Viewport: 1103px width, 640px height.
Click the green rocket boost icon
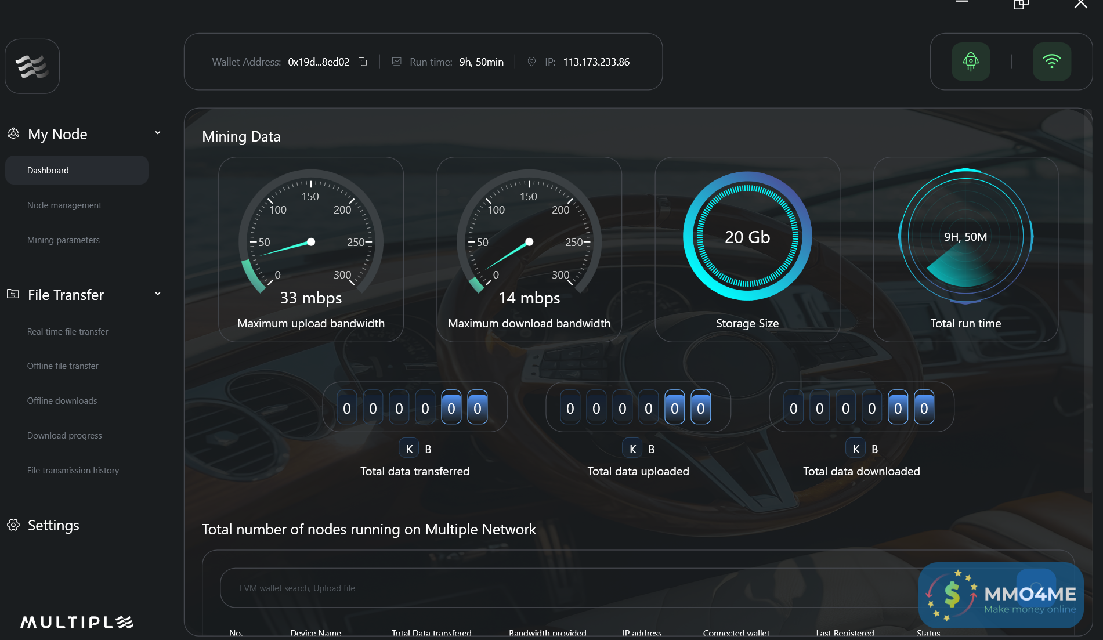(x=971, y=62)
